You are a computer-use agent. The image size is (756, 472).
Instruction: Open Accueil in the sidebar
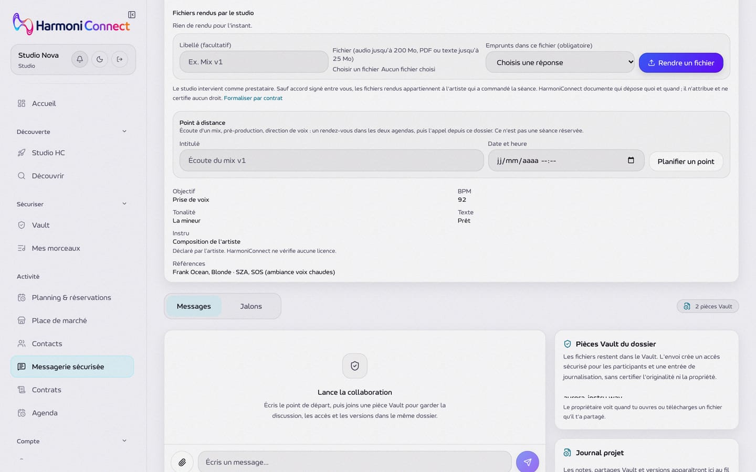pos(72,103)
